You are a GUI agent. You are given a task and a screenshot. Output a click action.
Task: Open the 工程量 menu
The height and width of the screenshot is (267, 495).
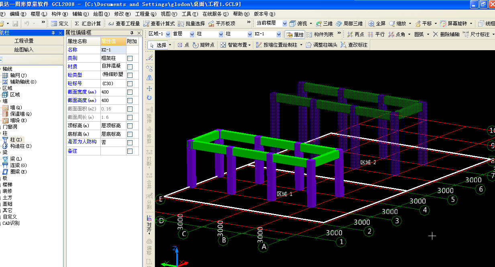(x=145, y=14)
